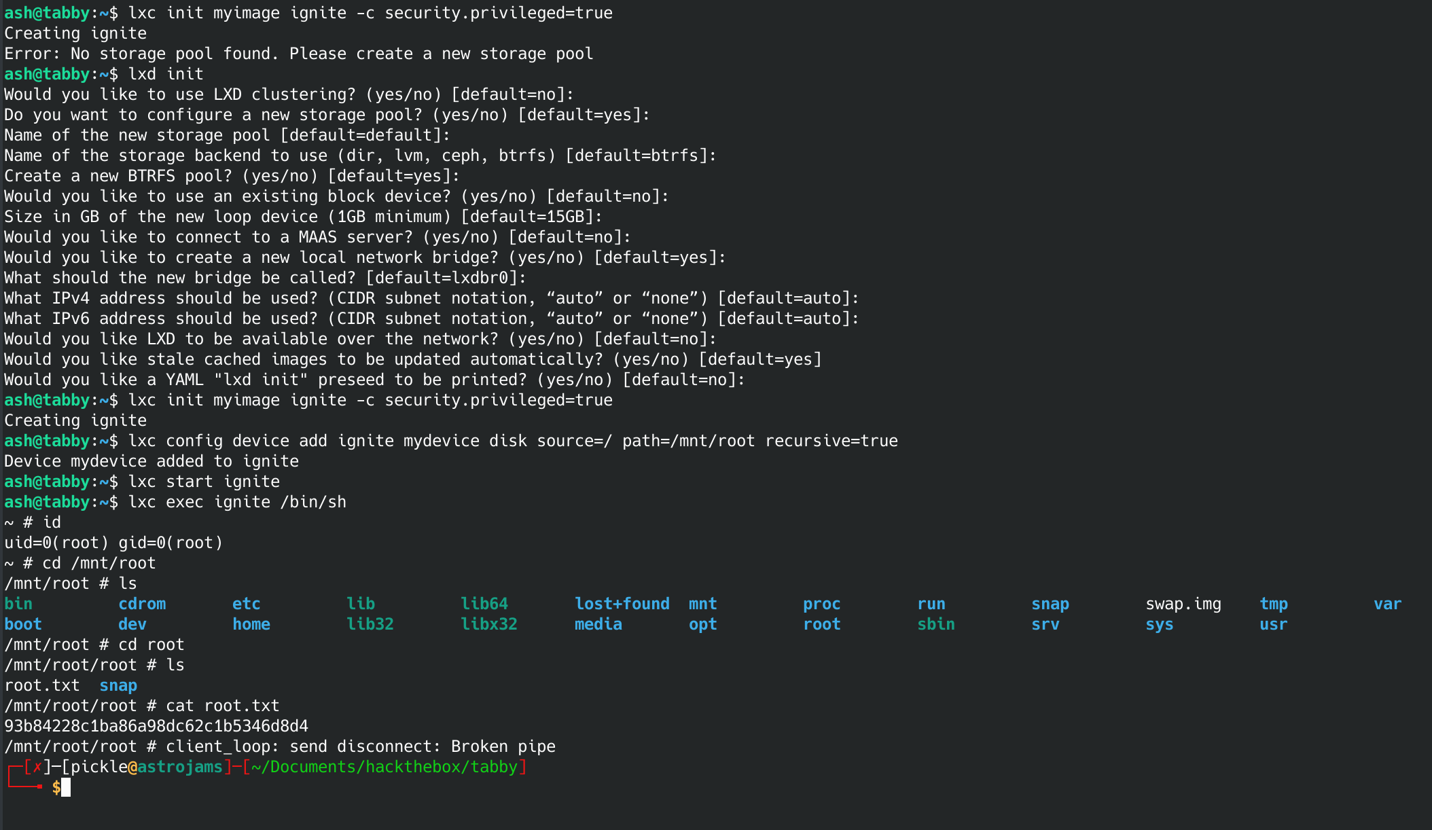Screen dimensions: 1432x830
Task: Click the error line about no storage pool
Action: tap(298, 54)
